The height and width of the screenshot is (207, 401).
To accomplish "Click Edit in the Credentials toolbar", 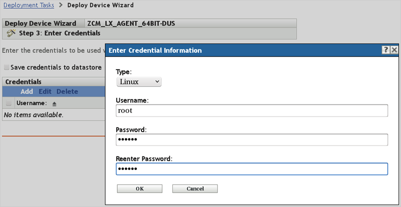I will [45, 91].
